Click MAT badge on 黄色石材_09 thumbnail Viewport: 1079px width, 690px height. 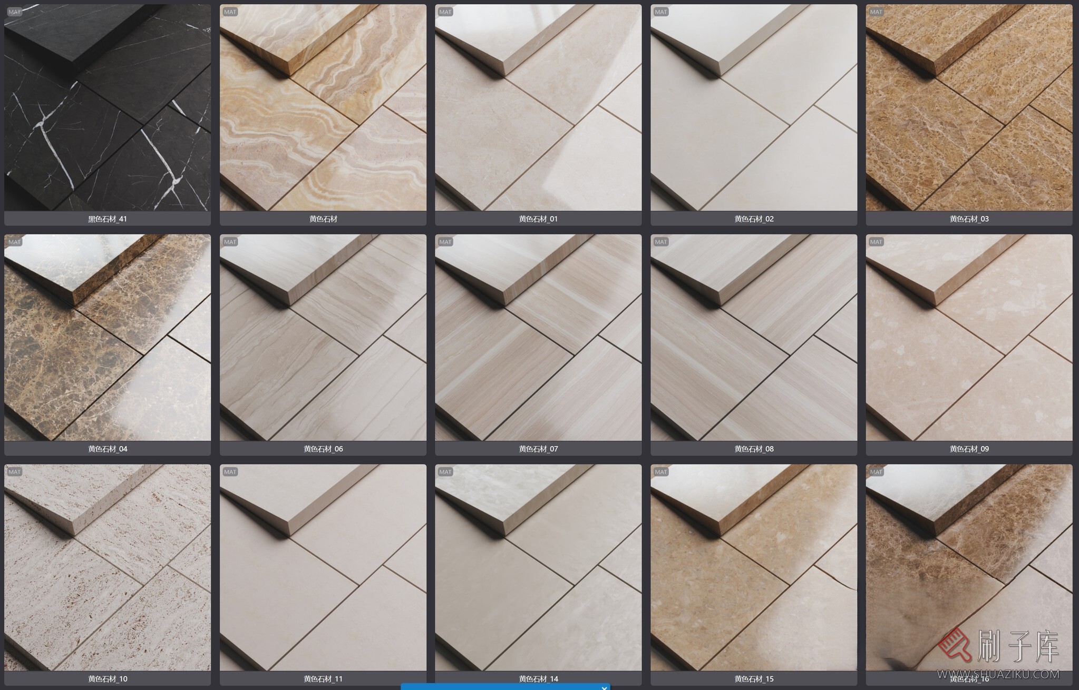coord(876,242)
